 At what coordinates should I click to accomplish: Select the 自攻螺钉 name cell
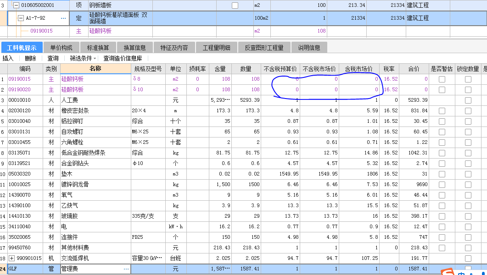95,132
